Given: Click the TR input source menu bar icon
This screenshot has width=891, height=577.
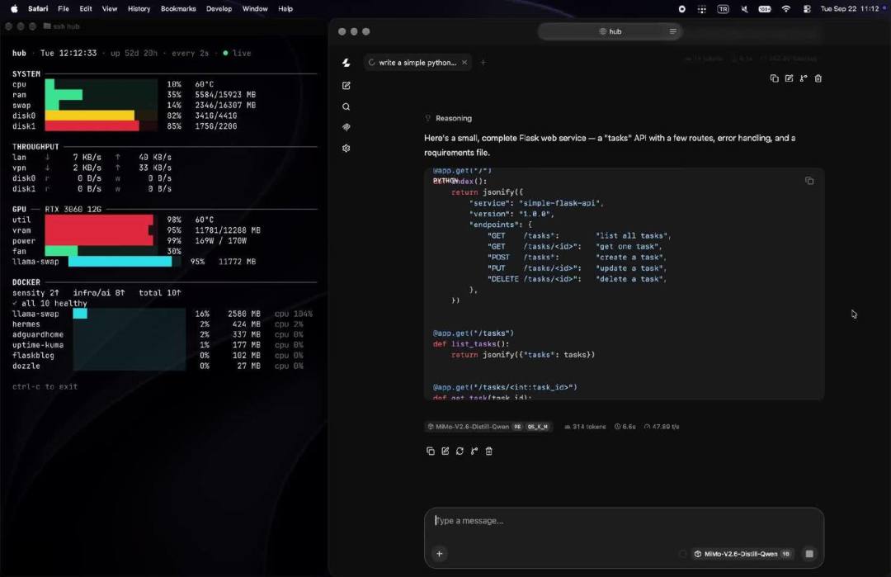Looking at the screenshot, I should click(723, 8).
